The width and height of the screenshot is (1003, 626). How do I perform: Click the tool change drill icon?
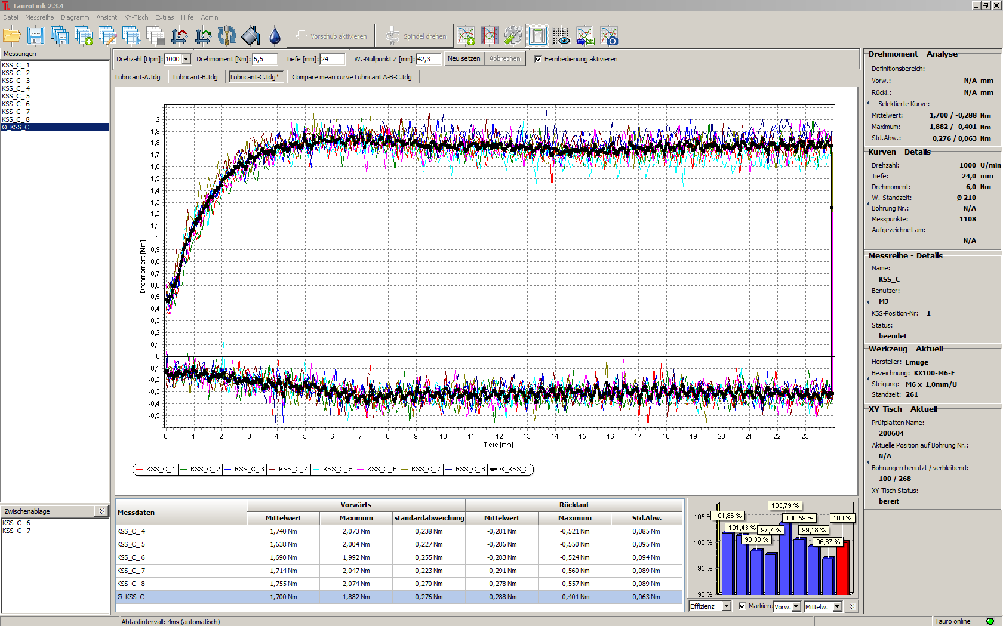pyautogui.click(x=227, y=36)
